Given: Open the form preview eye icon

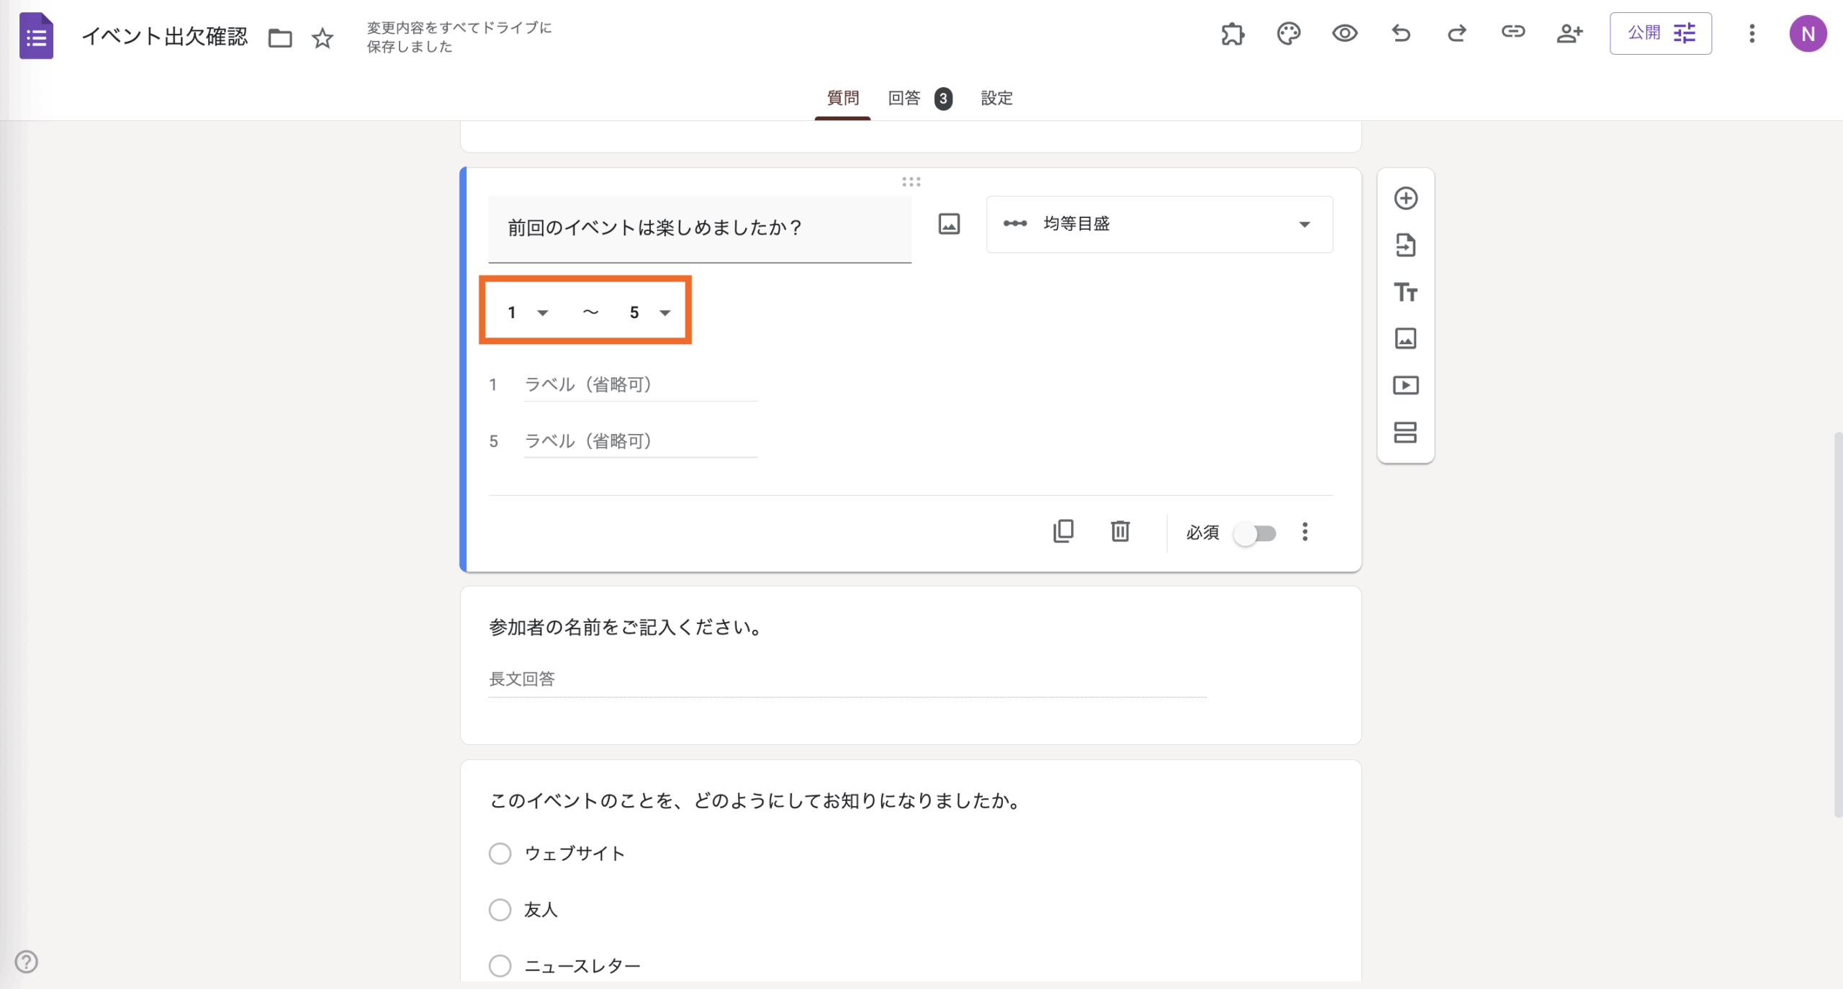Looking at the screenshot, I should [1345, 33].
